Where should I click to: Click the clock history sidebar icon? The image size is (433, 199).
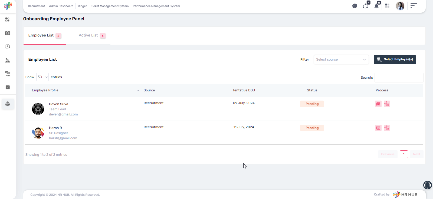8,47
